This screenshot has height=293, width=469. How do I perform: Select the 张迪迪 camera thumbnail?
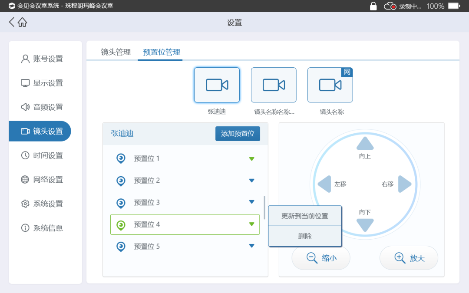pos(217,85)
